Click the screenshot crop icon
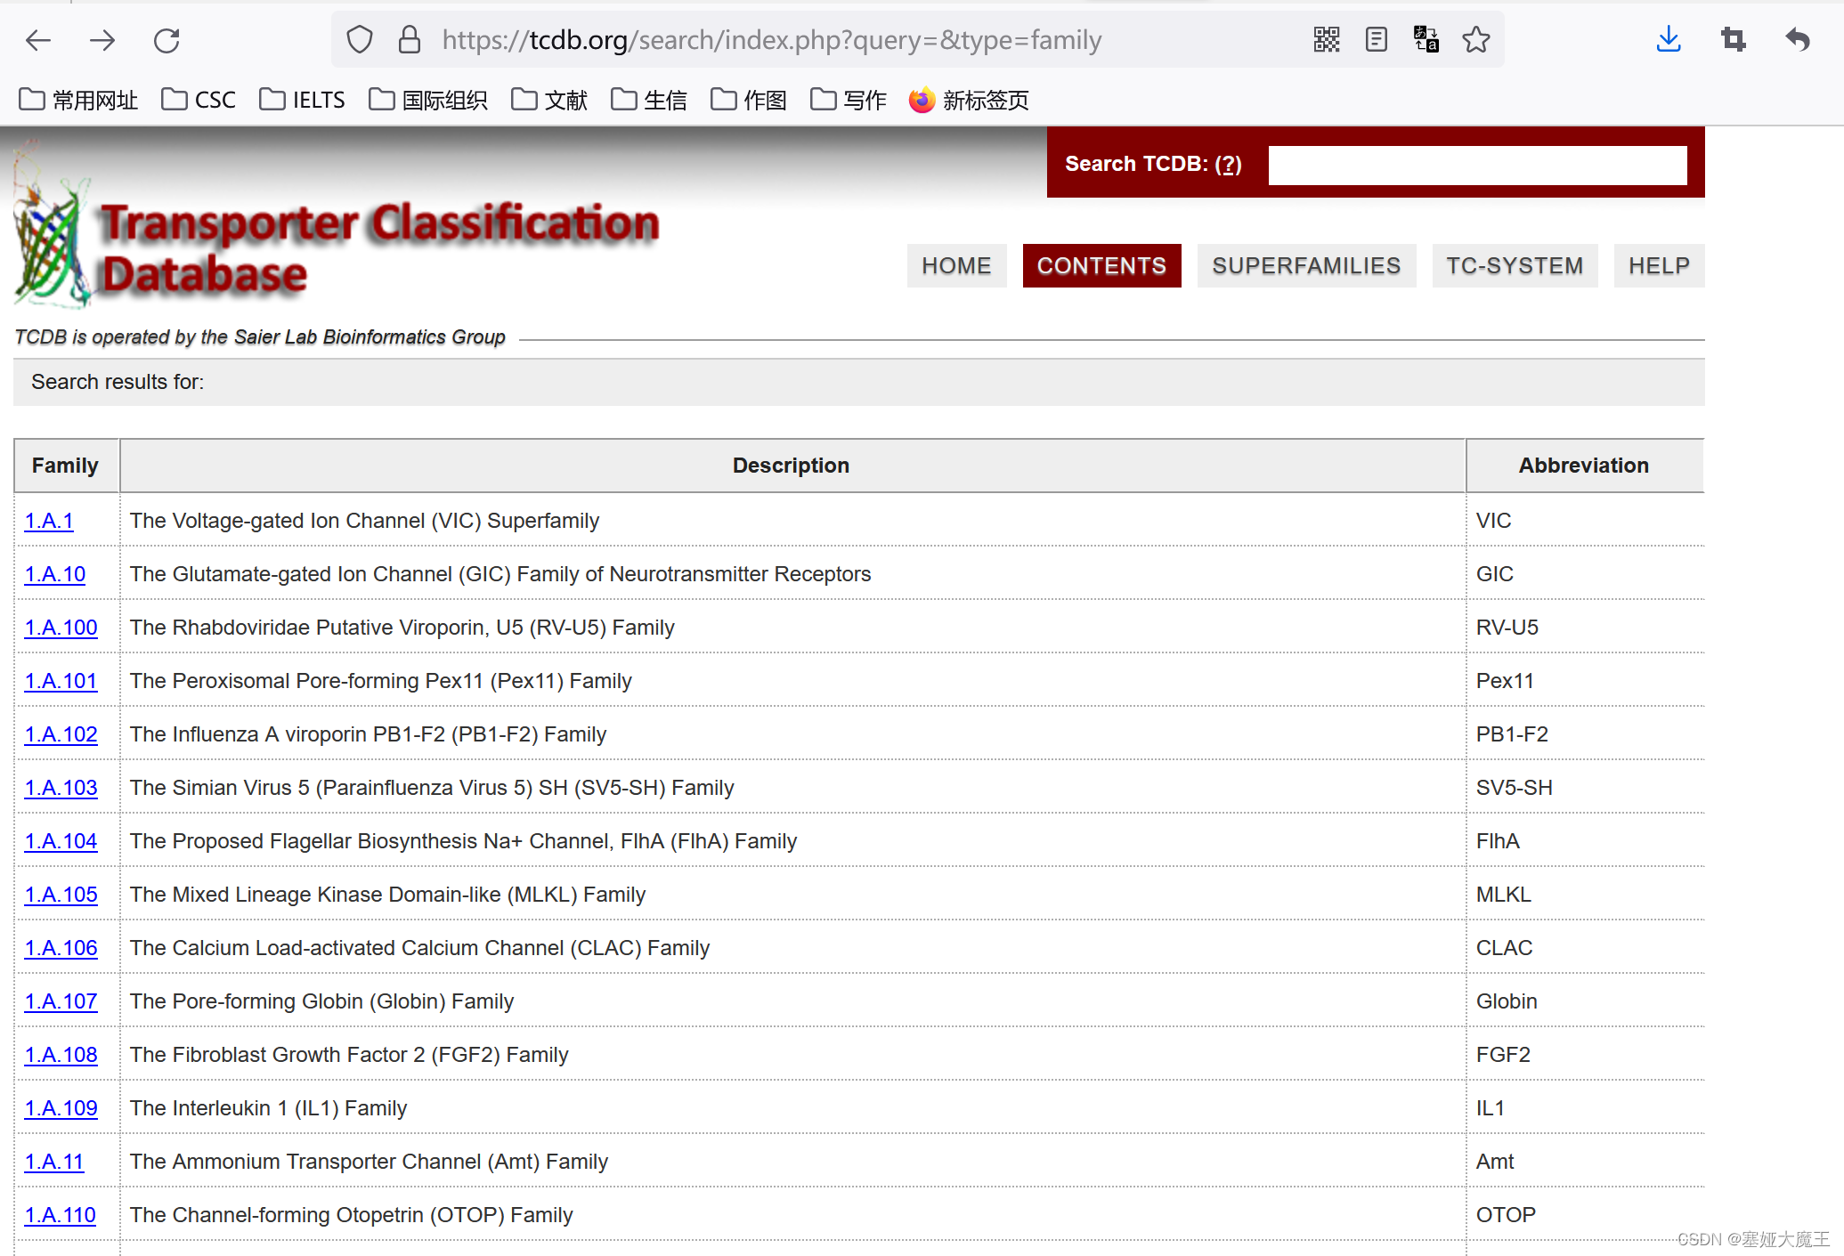This screenshot has height=1256, width=1844. coord(1733,40)
